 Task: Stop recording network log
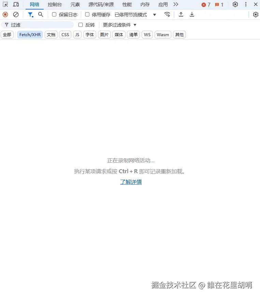pos(5,14)
